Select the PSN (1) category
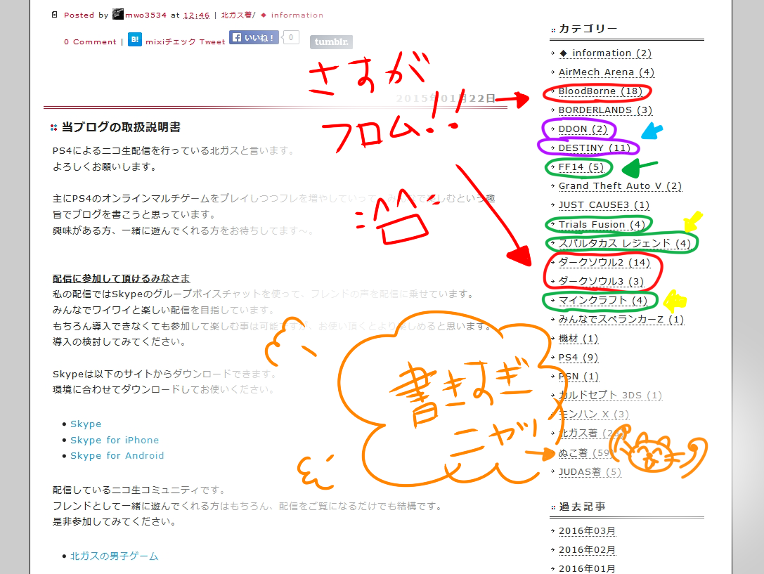This screenshot has width=764, height=574. (578, 377)
